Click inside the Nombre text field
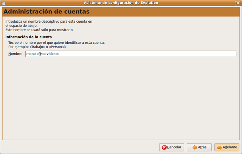This screenshot has width=242, height=154. click(x=130, y=54)
